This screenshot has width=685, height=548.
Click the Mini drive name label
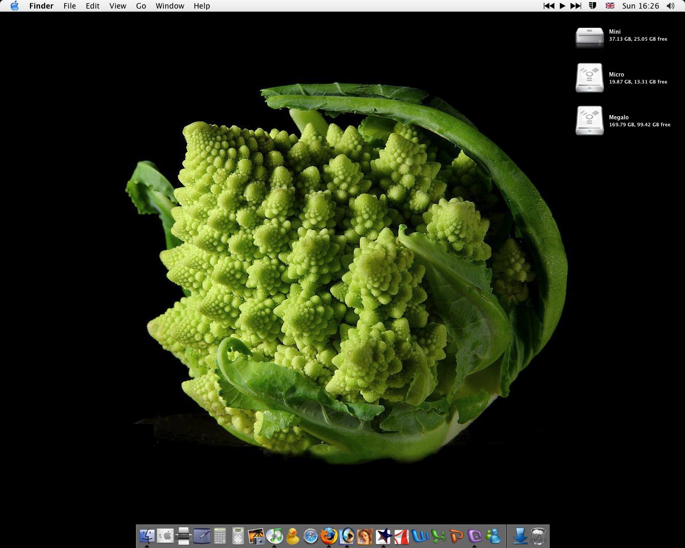[x=615, y=32]
